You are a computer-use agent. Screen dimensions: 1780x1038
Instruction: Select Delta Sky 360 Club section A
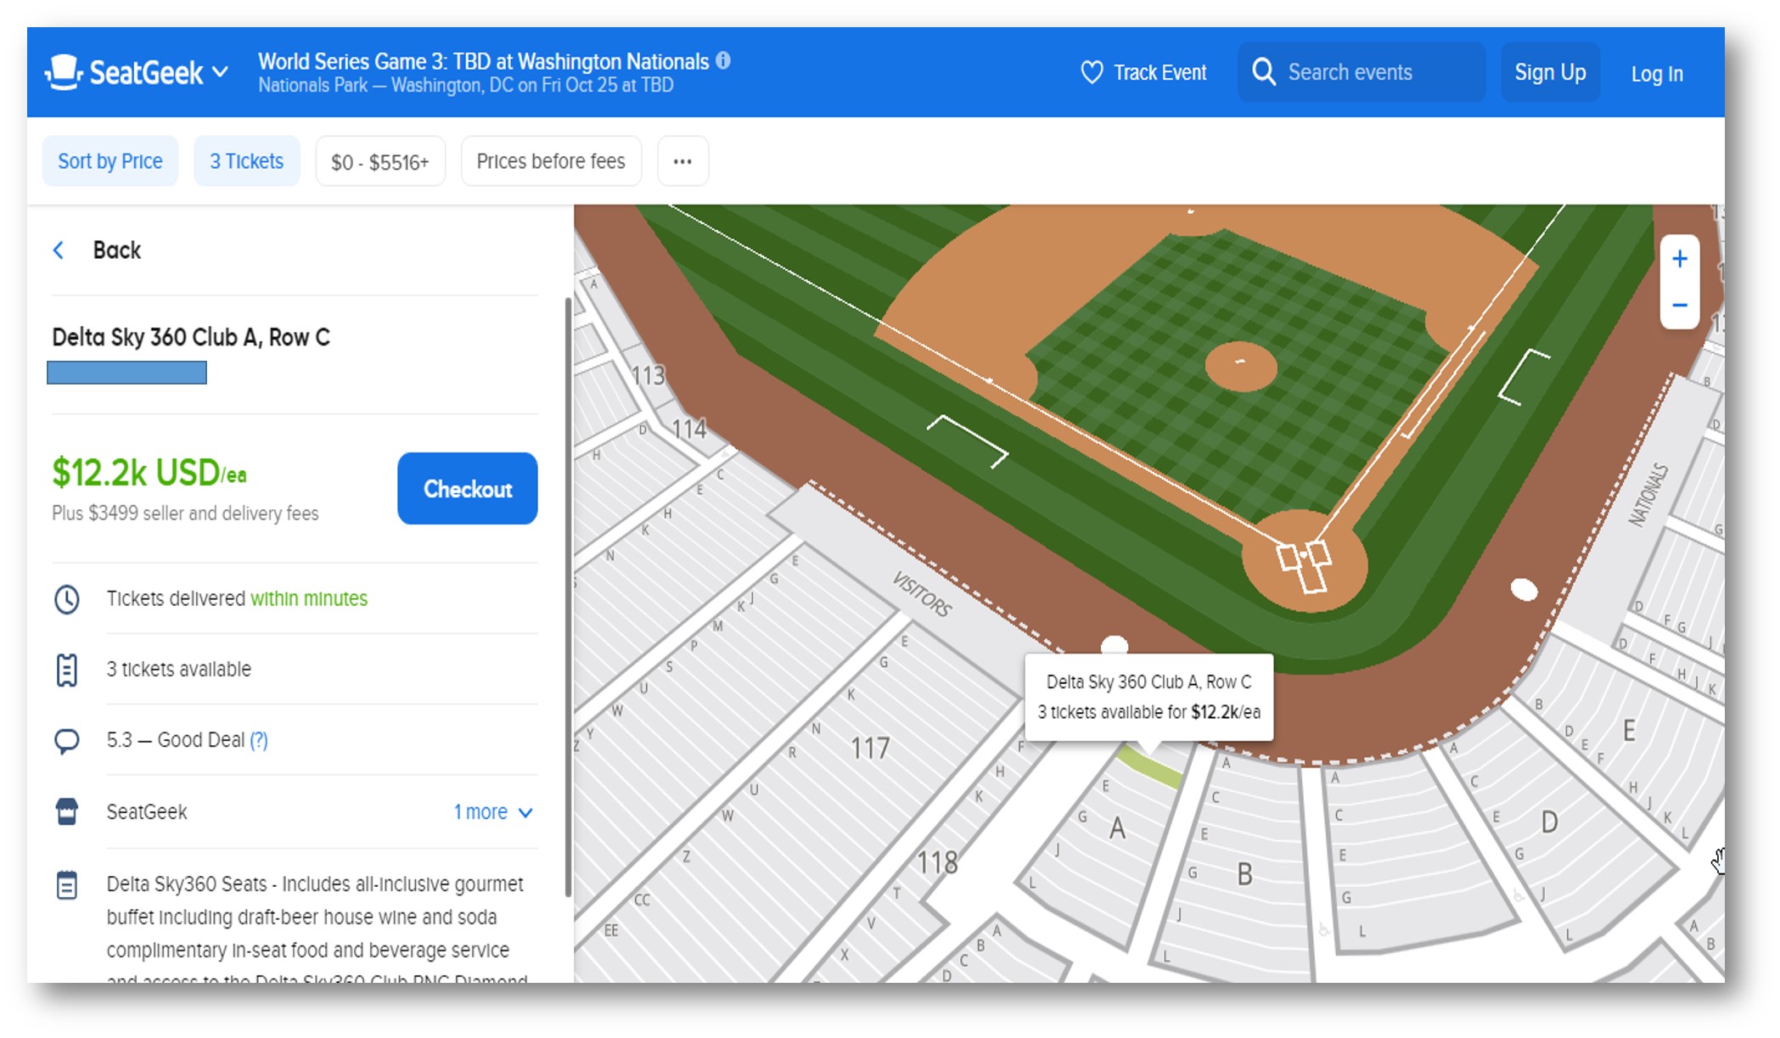[x=1117, y=828]
